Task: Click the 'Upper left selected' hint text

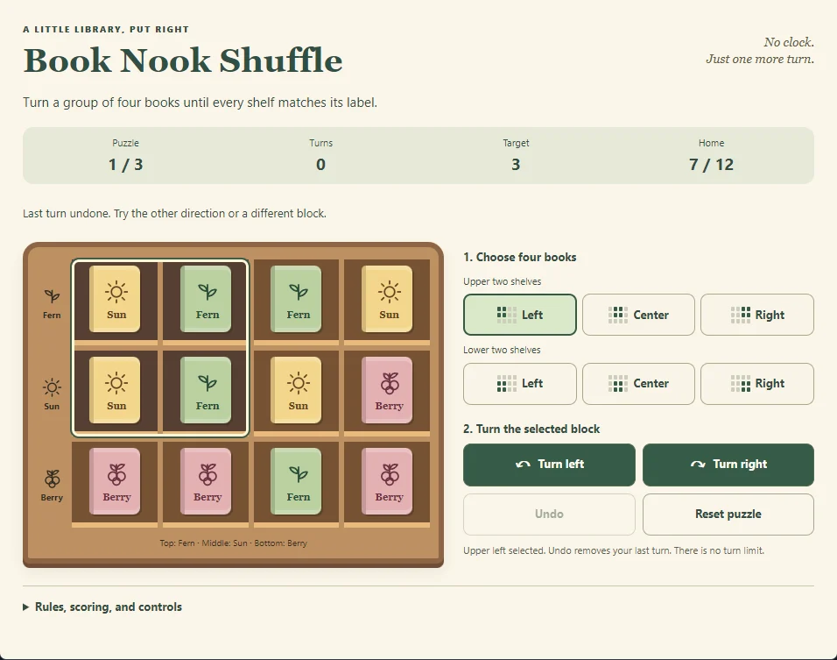Action: 614,550
